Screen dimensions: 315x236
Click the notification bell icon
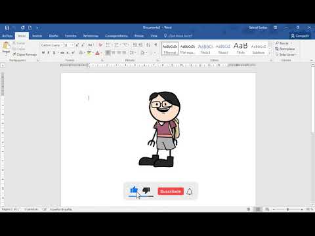[x=190, y=191]
